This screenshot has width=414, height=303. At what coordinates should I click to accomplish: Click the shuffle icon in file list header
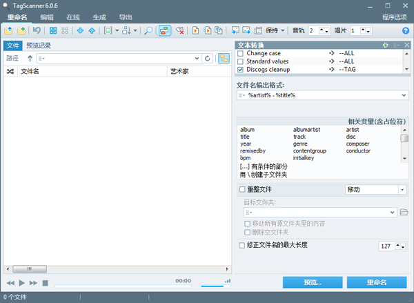[x=10, y=71]
